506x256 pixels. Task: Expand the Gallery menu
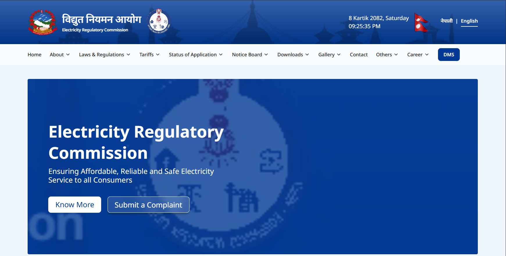point(329,55)
